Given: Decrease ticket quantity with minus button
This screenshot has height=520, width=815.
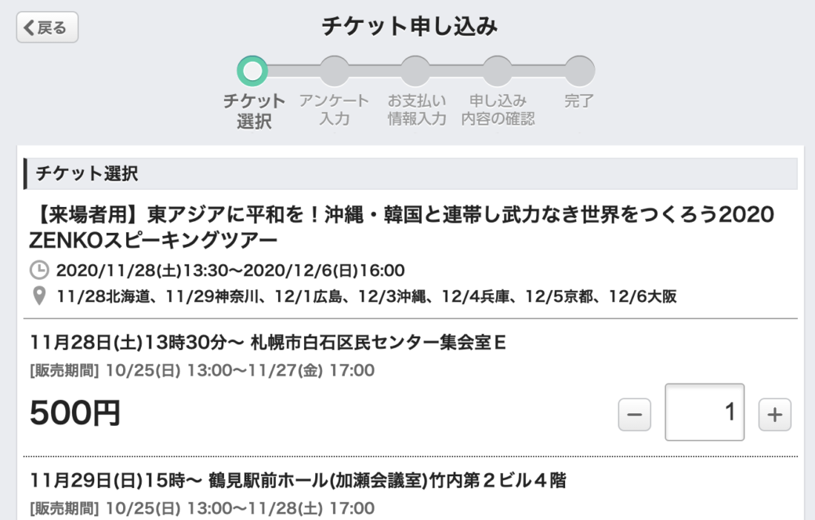Looking at the screenshot, I should (634, 415).
